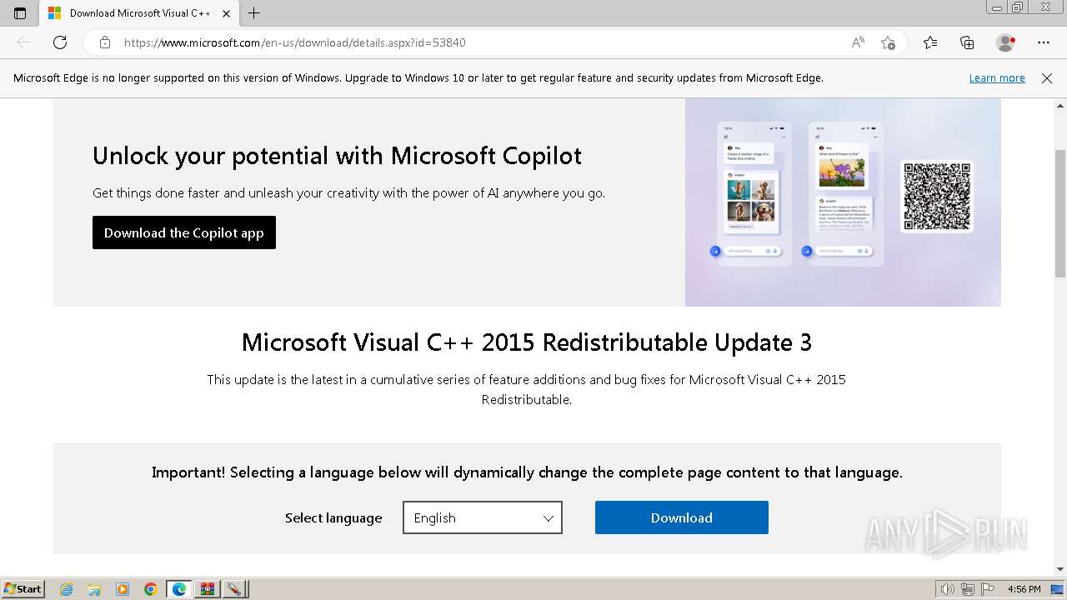Open the Windows Start menu
The height and width of the screenshot is (600, 1067).
pos(23,589)
